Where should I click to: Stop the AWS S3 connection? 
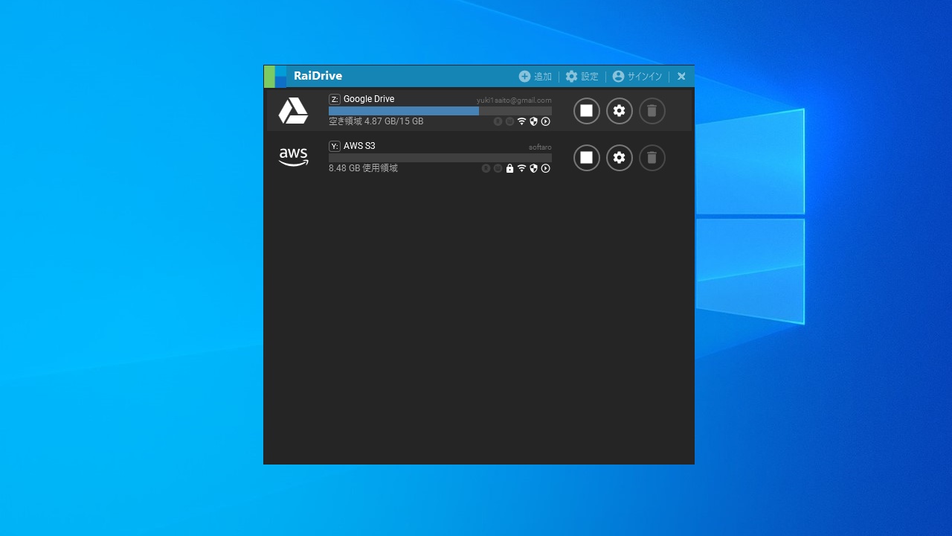coord(587,158)
